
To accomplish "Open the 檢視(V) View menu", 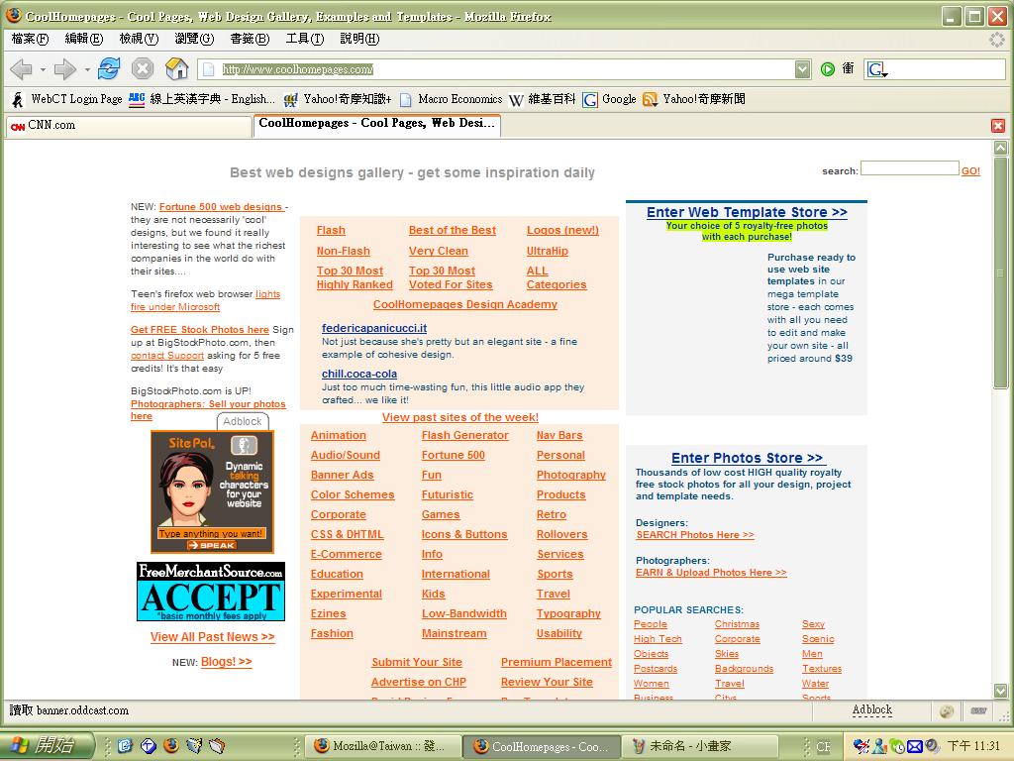I will tap(139, 39).
